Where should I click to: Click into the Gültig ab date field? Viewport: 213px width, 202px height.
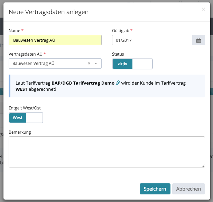click(152, 40)
